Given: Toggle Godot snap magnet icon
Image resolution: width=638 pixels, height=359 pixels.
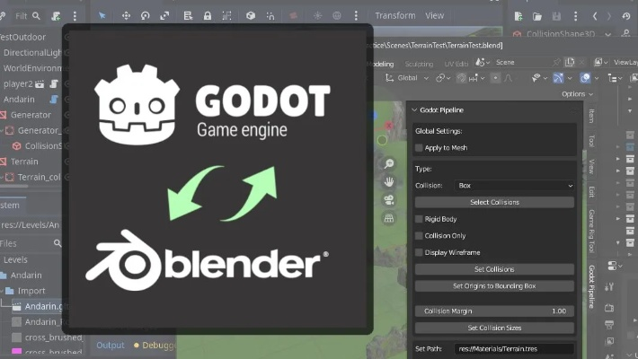Looking at the screenshot, I should [270, 15].
